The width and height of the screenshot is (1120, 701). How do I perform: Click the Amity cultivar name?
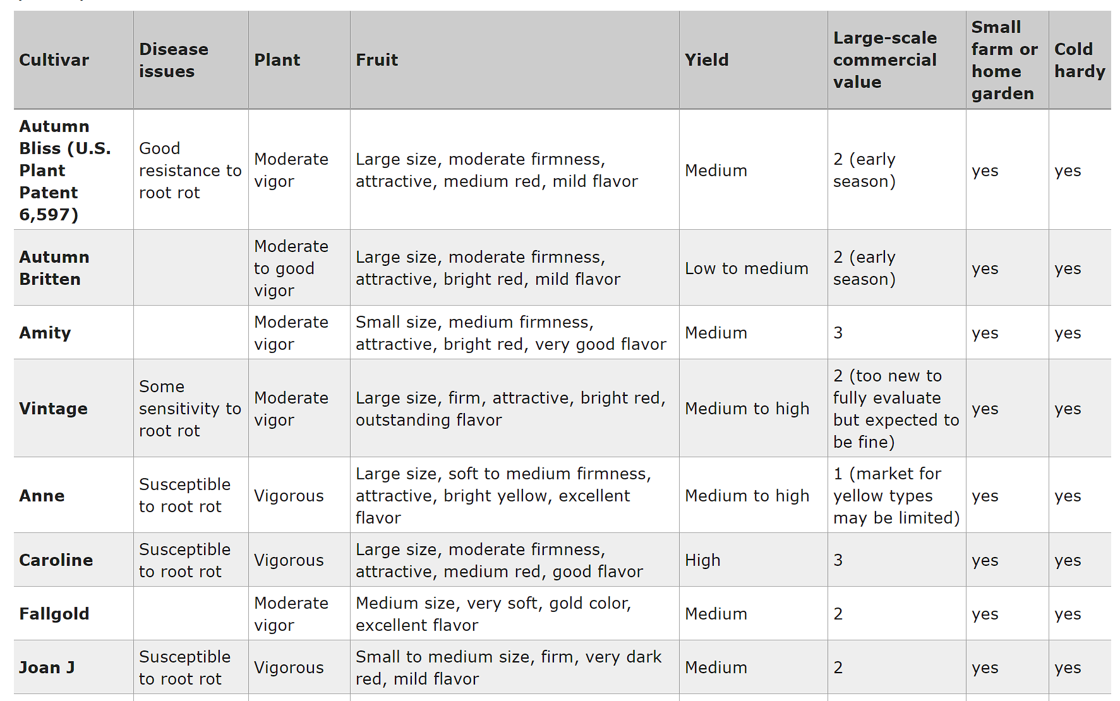point(45,333)
